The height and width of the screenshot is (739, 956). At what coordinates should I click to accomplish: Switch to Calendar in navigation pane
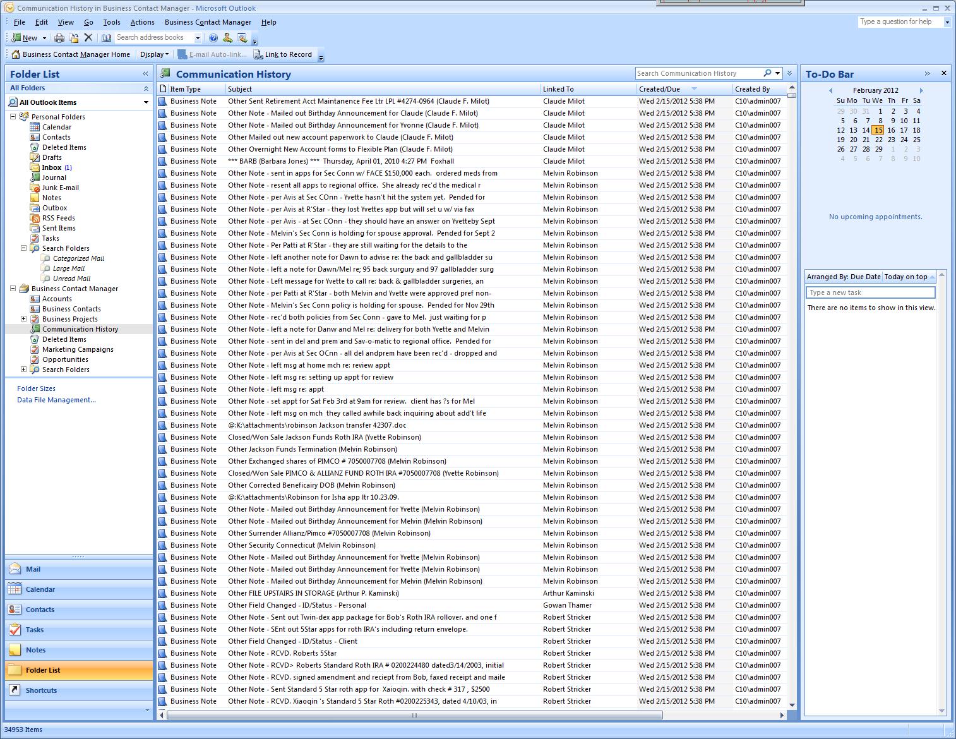coord(40,589)
